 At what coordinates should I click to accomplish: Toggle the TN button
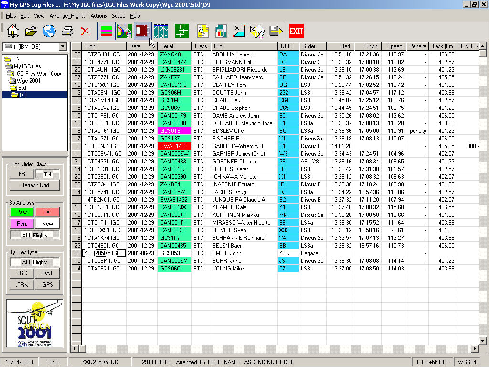47,174
